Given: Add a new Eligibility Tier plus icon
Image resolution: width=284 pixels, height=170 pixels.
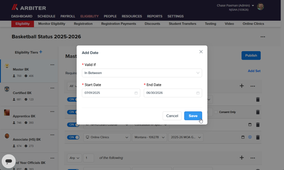Looking at the screenshot, I should 41,52.
